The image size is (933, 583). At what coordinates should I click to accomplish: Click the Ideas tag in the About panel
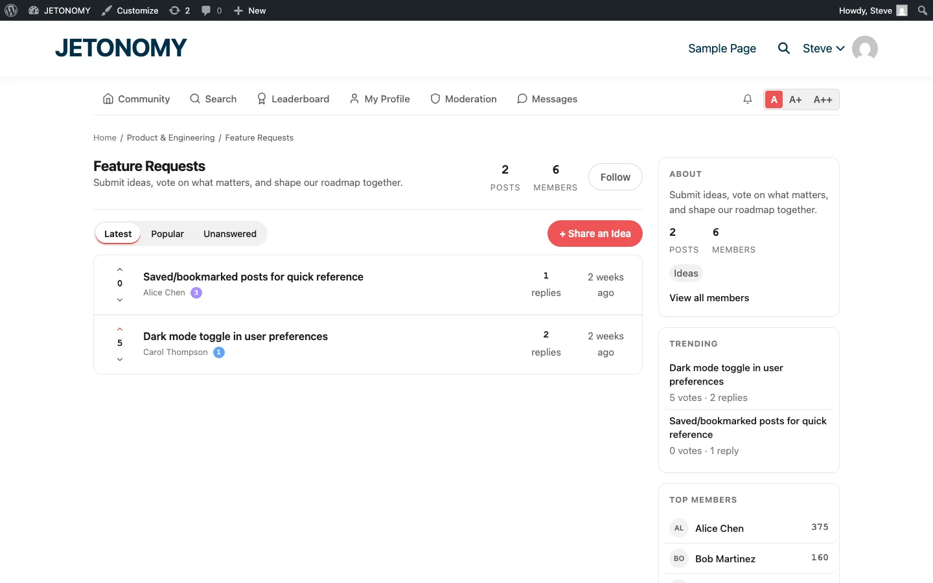[685, 273]
